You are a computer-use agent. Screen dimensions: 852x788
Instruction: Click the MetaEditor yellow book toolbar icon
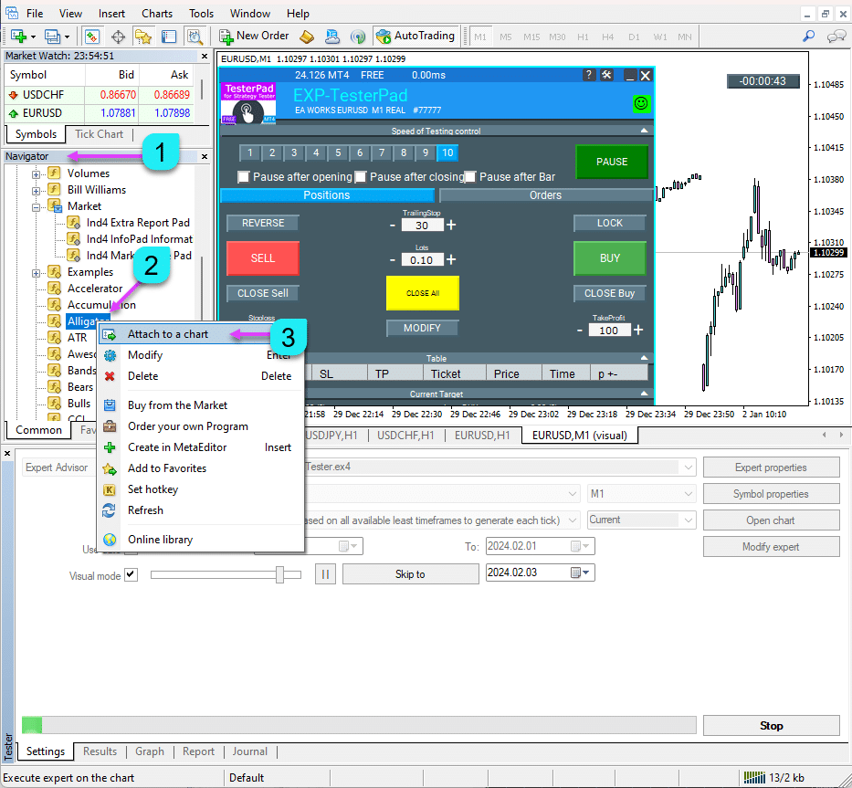tap(307, 37)
